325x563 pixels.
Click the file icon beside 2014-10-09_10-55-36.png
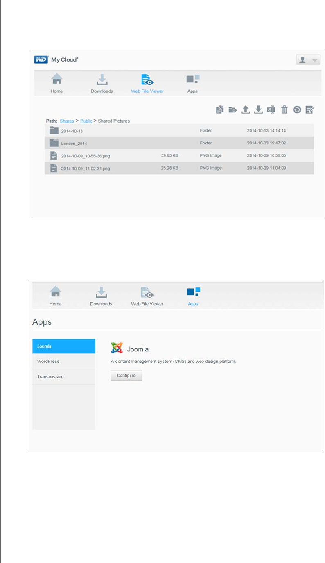pos(53,156)
